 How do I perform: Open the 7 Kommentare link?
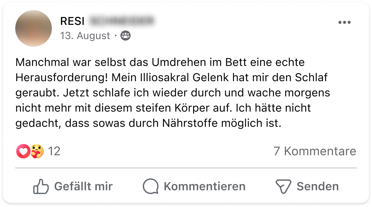point(315,151)
